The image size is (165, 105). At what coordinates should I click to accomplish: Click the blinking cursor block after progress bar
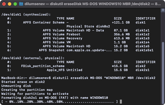coord(121,102)
